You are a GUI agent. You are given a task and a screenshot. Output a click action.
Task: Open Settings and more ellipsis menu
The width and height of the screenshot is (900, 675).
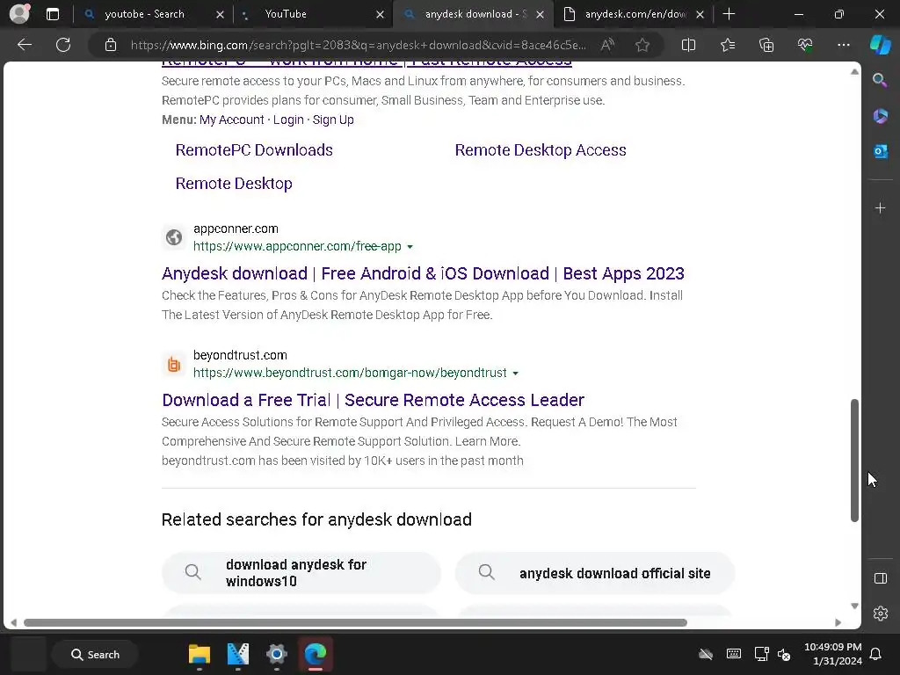(843, 45)
